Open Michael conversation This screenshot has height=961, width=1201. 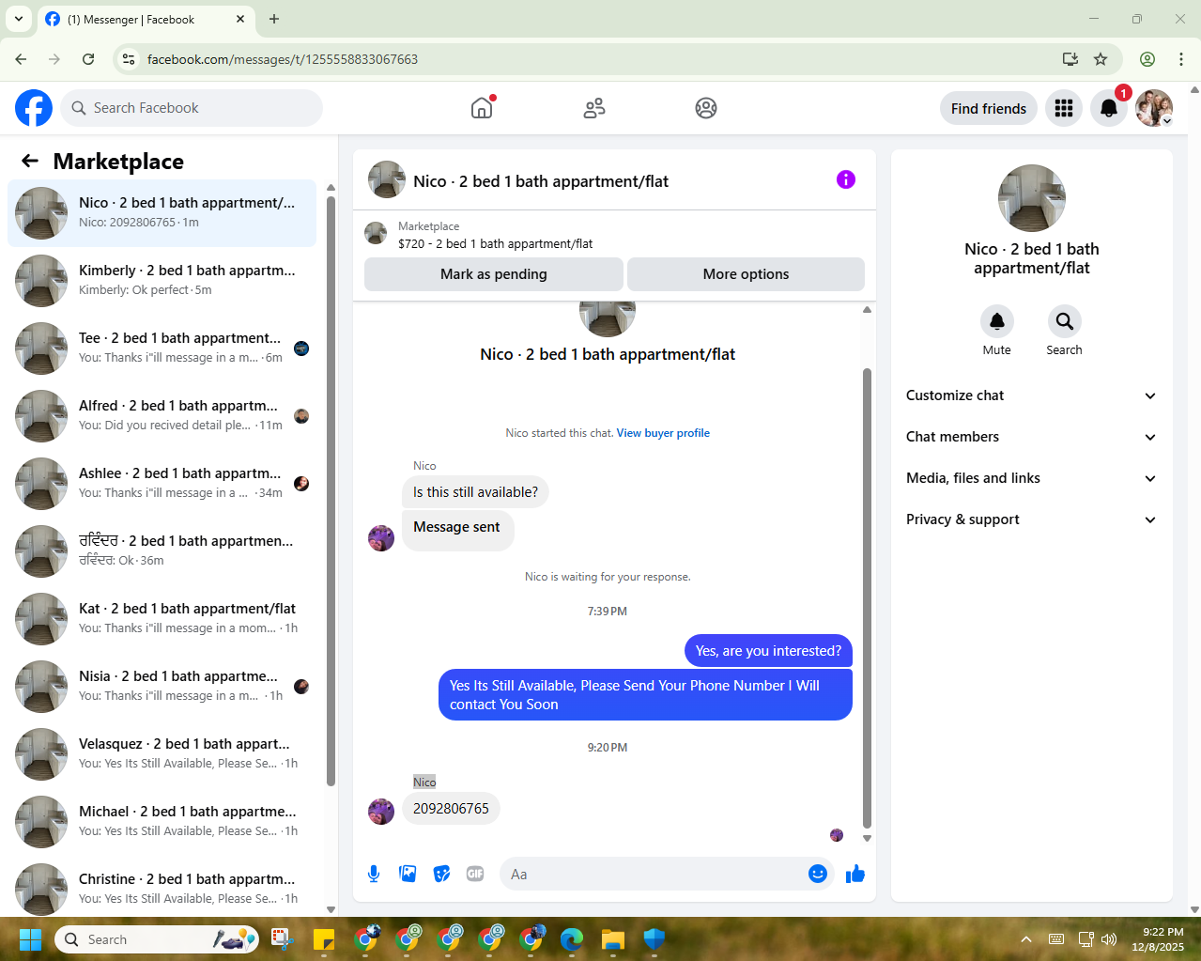pyautogui.click(x=162, y=822)
